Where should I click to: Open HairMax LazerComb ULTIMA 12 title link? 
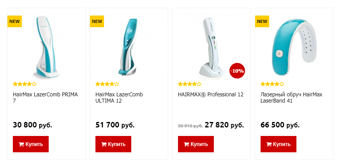pyautogui.click(x=119, y=98)
